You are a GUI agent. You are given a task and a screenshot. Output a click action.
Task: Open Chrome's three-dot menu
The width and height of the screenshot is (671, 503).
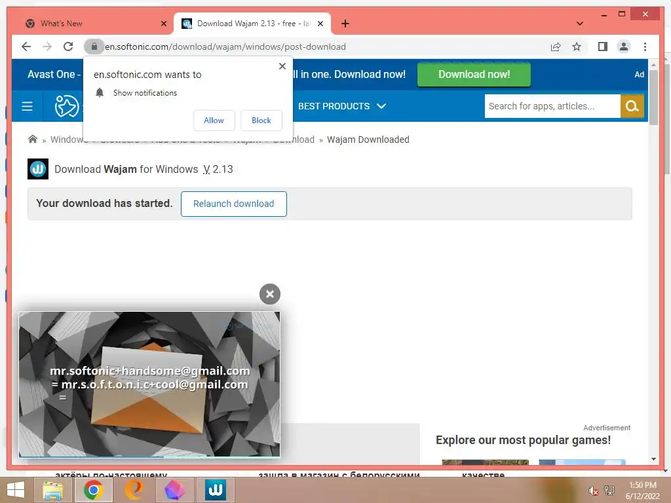645,47
